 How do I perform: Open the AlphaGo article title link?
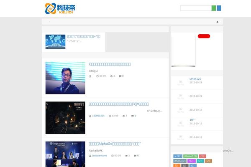point(115,144)
